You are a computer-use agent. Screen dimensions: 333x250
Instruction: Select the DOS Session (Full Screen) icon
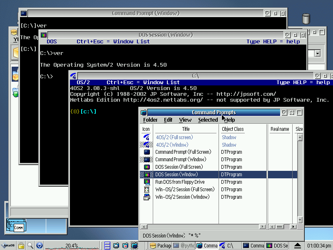coord(147,167)
